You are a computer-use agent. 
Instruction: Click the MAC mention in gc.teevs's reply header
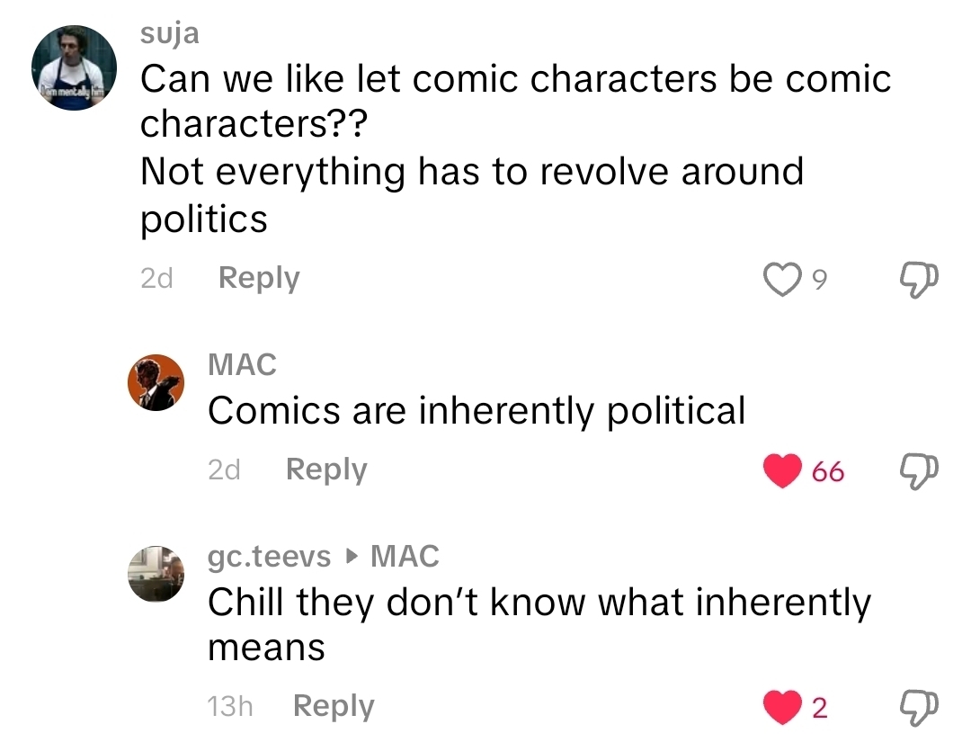click(405, 557)
